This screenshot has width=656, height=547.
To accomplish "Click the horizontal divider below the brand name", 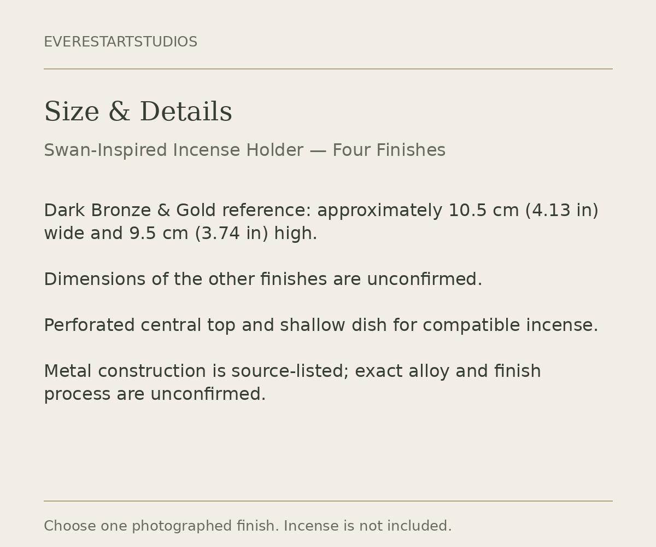I will [x=328, y=69].
